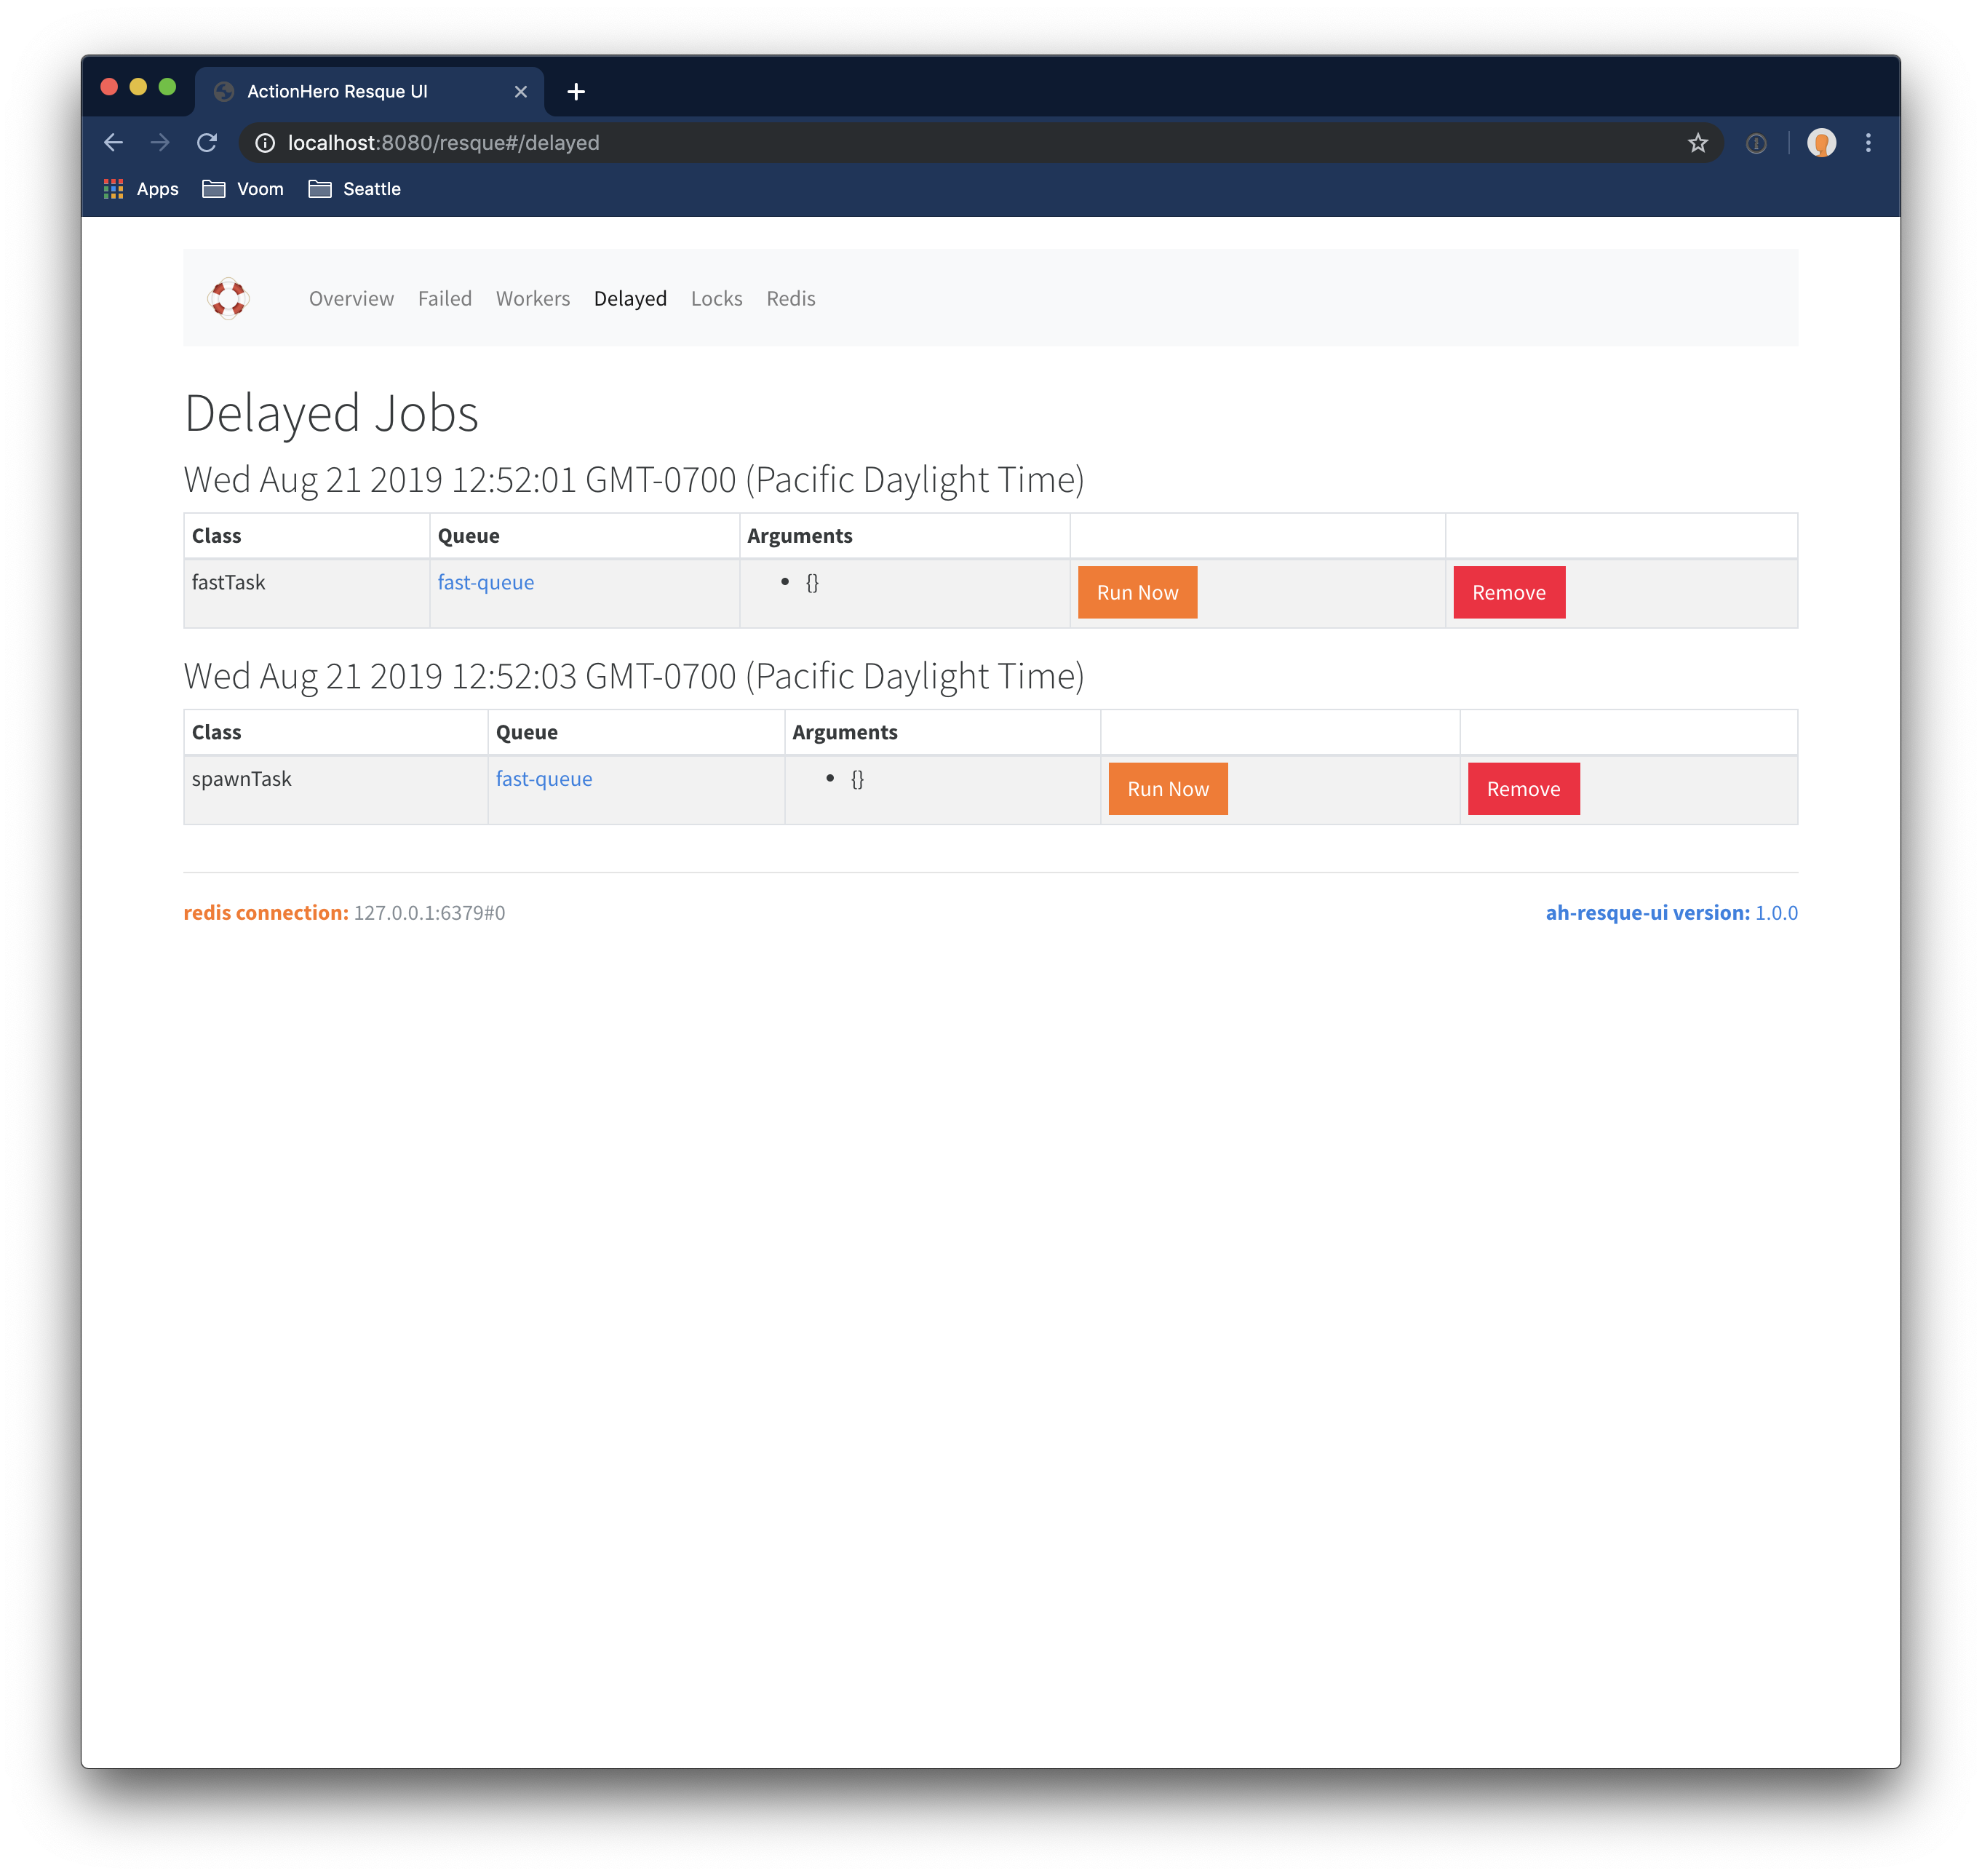Run the fastTask job now
This screenshot has width=1982, height=1876.
point(1137,591)
